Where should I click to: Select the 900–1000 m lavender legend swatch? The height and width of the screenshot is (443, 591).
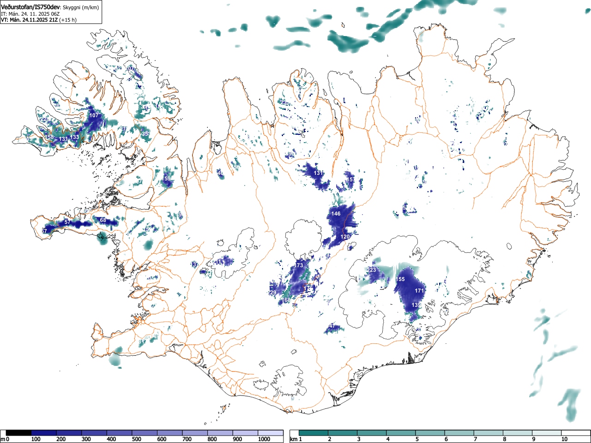(x=246, y=433)
